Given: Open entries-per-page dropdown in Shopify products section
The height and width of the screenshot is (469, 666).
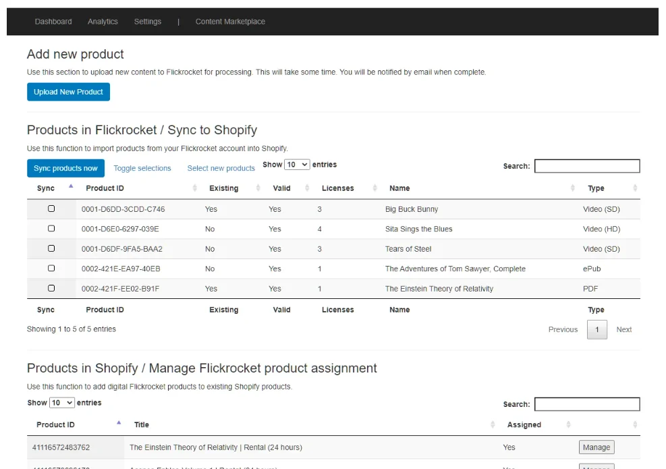Looking at the screenshot, I should coord(62,403).
